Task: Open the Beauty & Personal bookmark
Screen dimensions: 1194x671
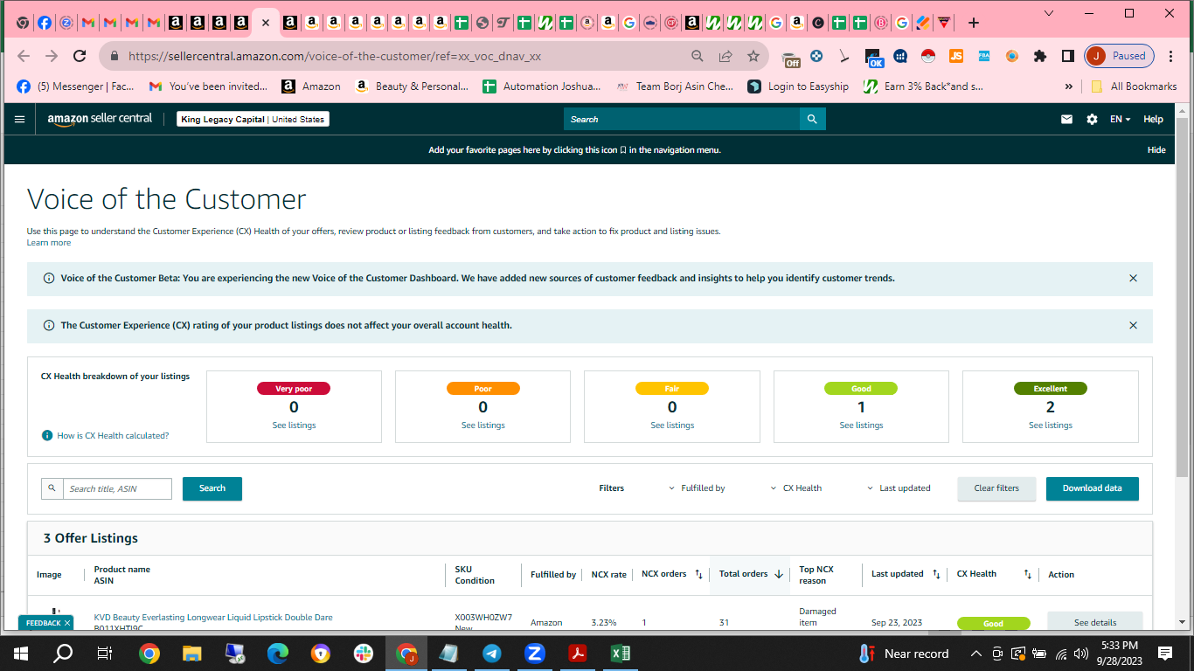Action: coord(412,86)
